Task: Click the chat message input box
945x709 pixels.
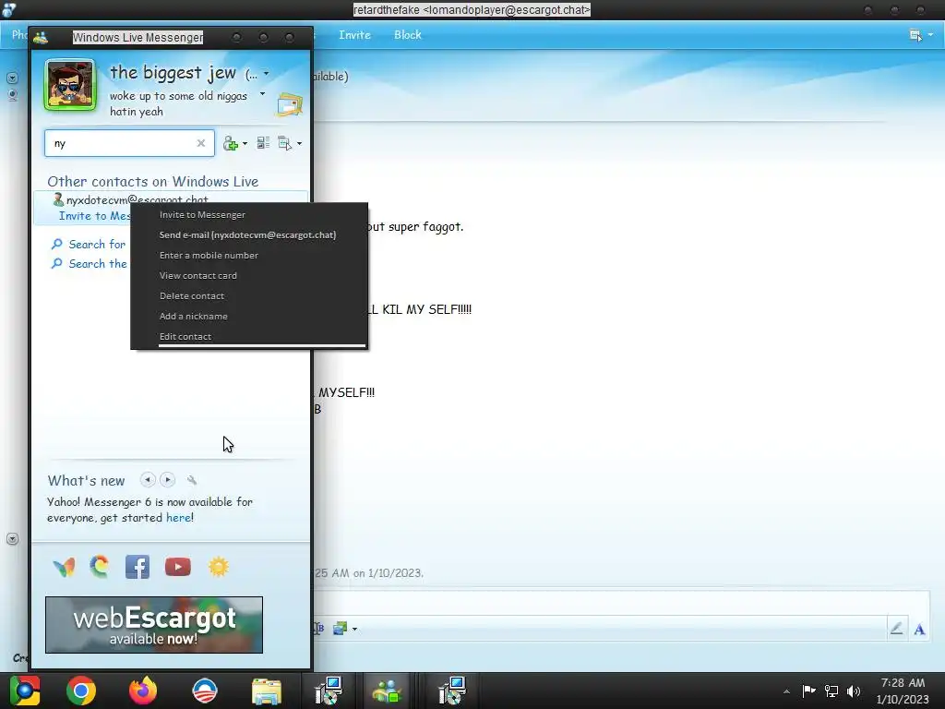Action: (621, 604)
